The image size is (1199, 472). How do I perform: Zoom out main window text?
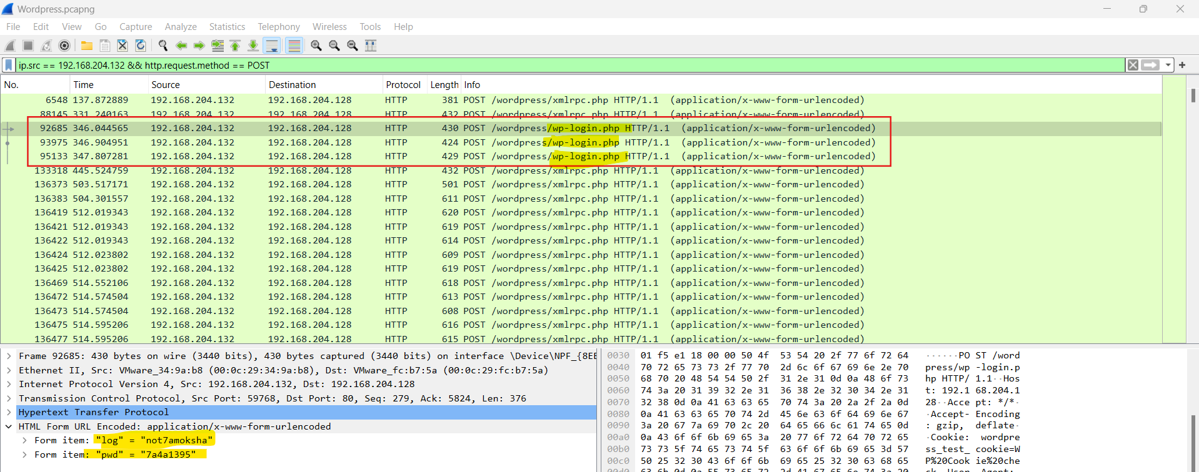[334, 46]
